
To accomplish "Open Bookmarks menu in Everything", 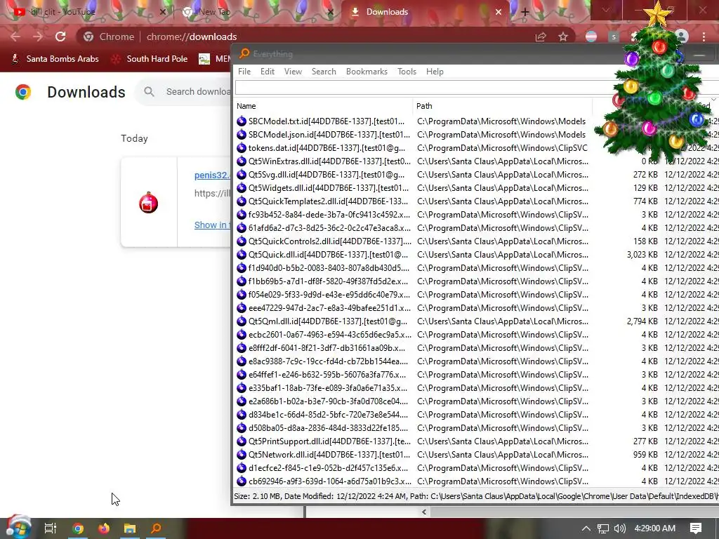I will coord(367,72).
